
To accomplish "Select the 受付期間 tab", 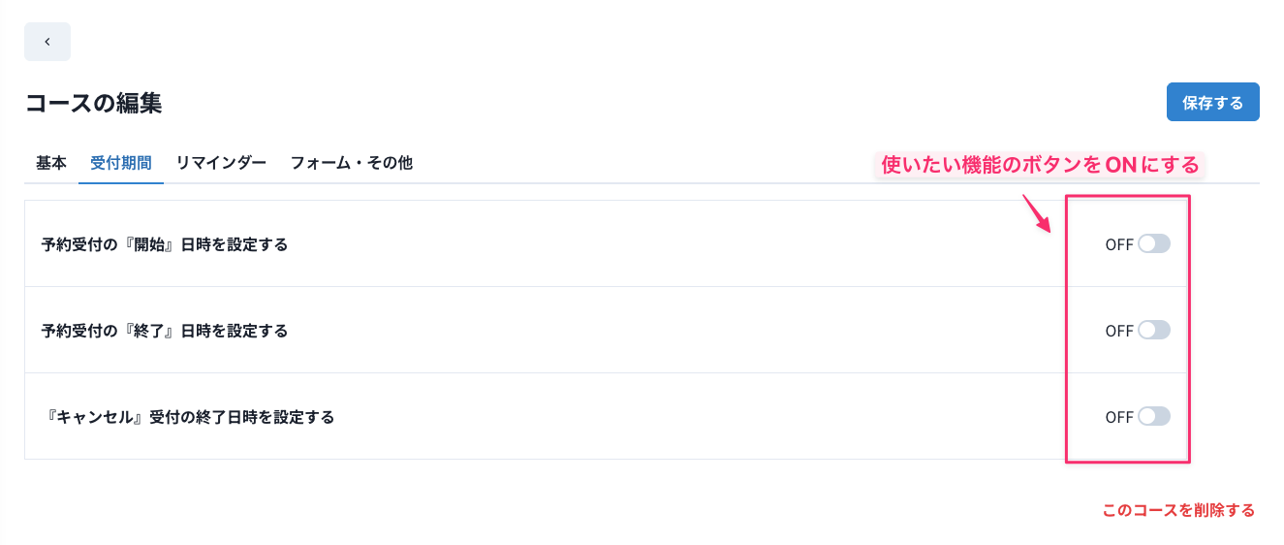I will click(121, 163).
